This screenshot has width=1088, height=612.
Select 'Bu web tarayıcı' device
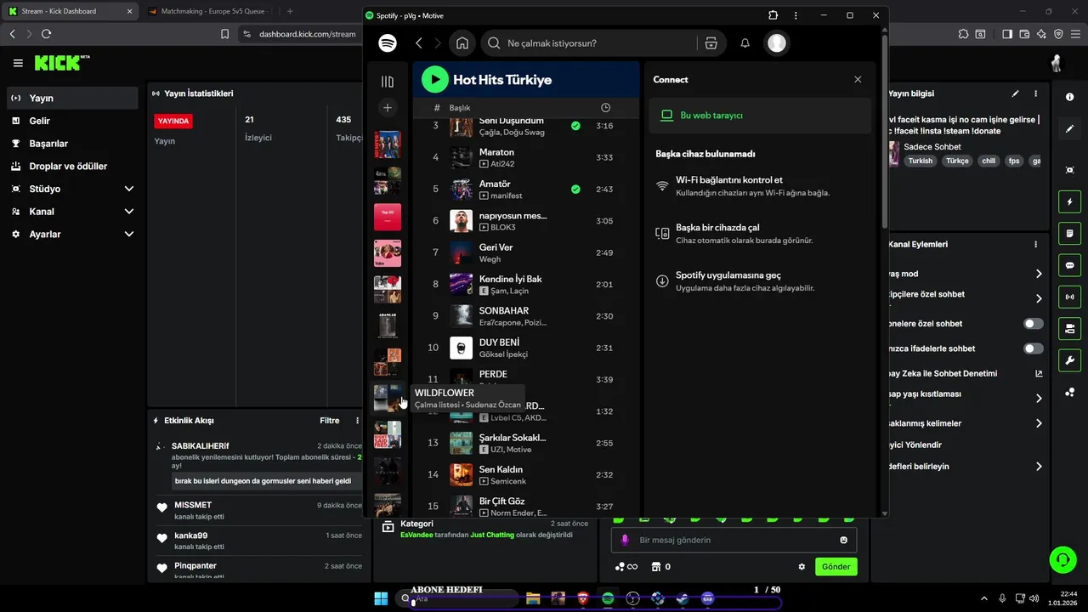click(760, 116)
